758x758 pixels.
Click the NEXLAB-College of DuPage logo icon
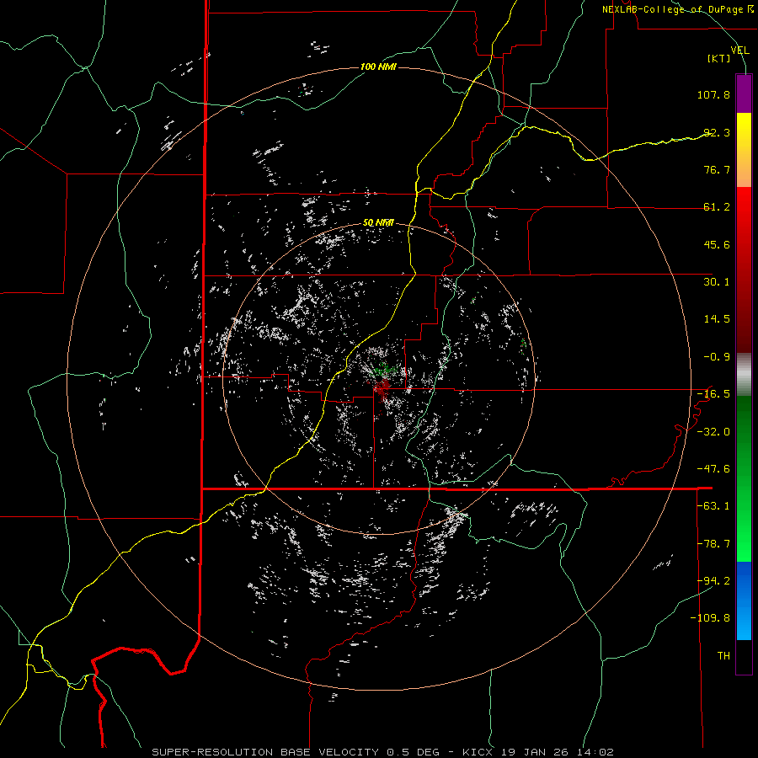(x=751, y=8)
